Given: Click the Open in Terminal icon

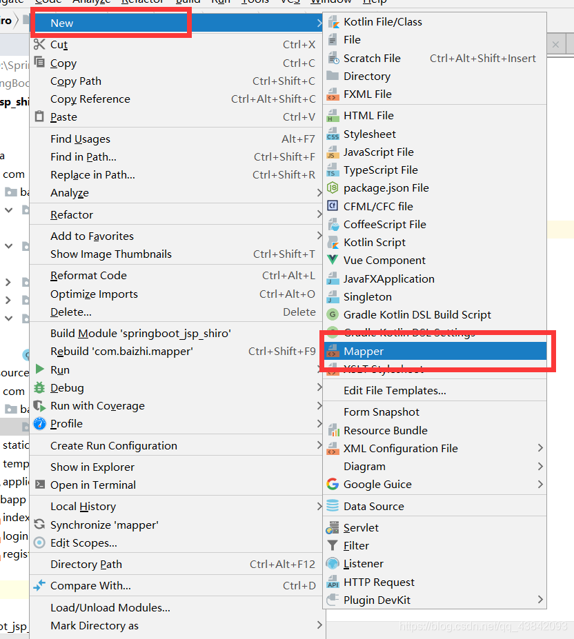Looking at the screenshot, I should pyautogui.click(x=39, y=485).
